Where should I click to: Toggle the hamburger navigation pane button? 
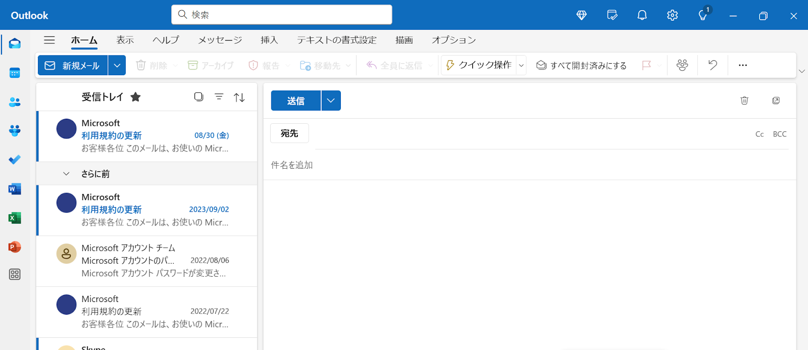point(49,40)
